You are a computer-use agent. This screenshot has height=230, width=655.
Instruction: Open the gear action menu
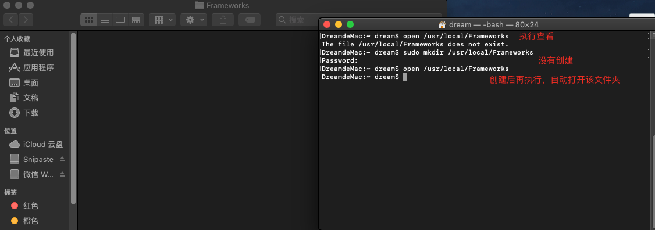point(194,20)
